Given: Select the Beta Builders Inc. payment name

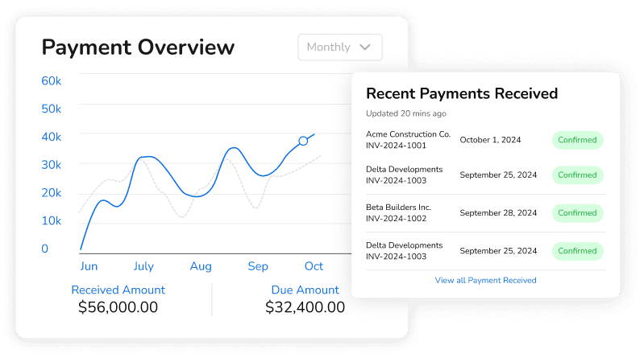Looking at the screenshot, I should tap(398, 207).
